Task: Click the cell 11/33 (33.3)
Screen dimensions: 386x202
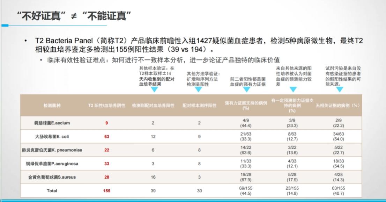Action: point(246,164)
